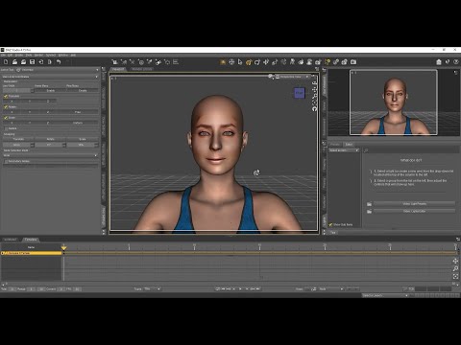Open the Active Tool dropdown
This screenshot has height=345, width=461.
click(58, 70)
